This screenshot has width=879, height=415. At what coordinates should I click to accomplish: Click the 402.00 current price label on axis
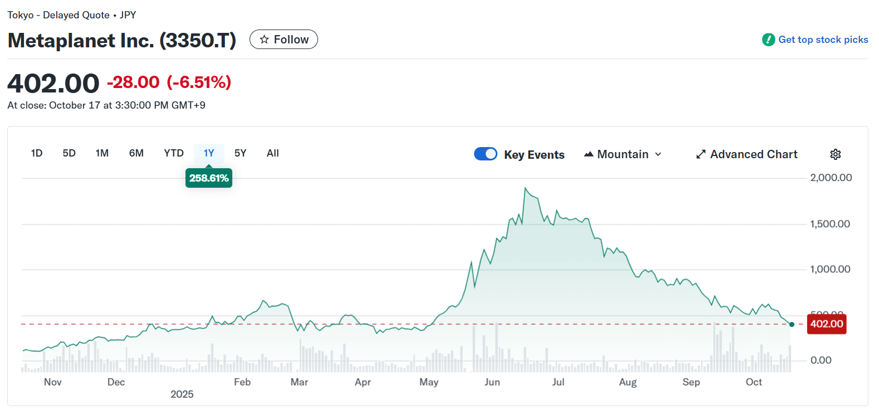coord(826,324)
